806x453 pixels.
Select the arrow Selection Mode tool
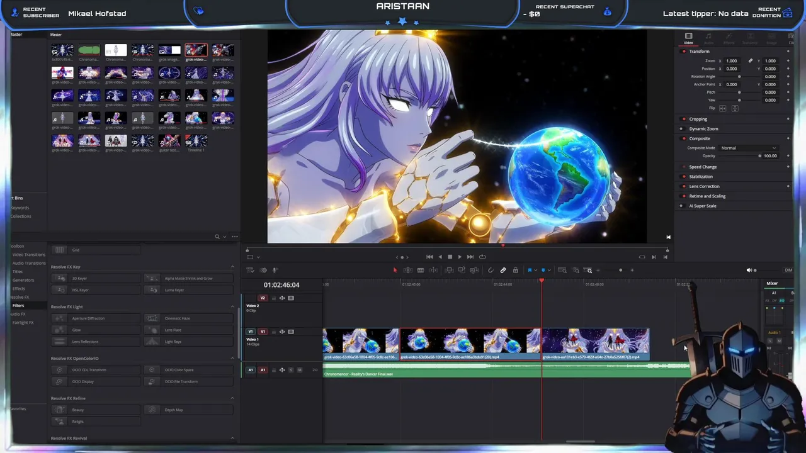[x=395, y=270]
